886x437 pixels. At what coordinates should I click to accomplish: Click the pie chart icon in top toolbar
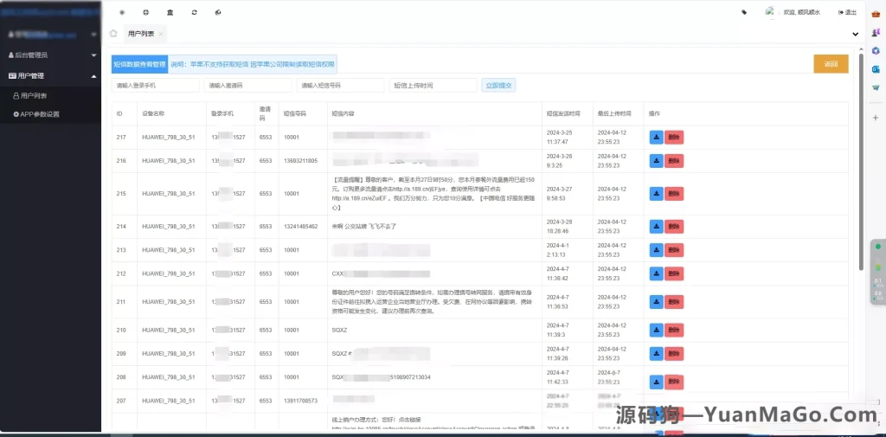pyautogui.click(x=218, y=12)
